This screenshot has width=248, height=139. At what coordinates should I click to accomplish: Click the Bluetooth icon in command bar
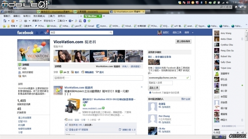(85, 21)
